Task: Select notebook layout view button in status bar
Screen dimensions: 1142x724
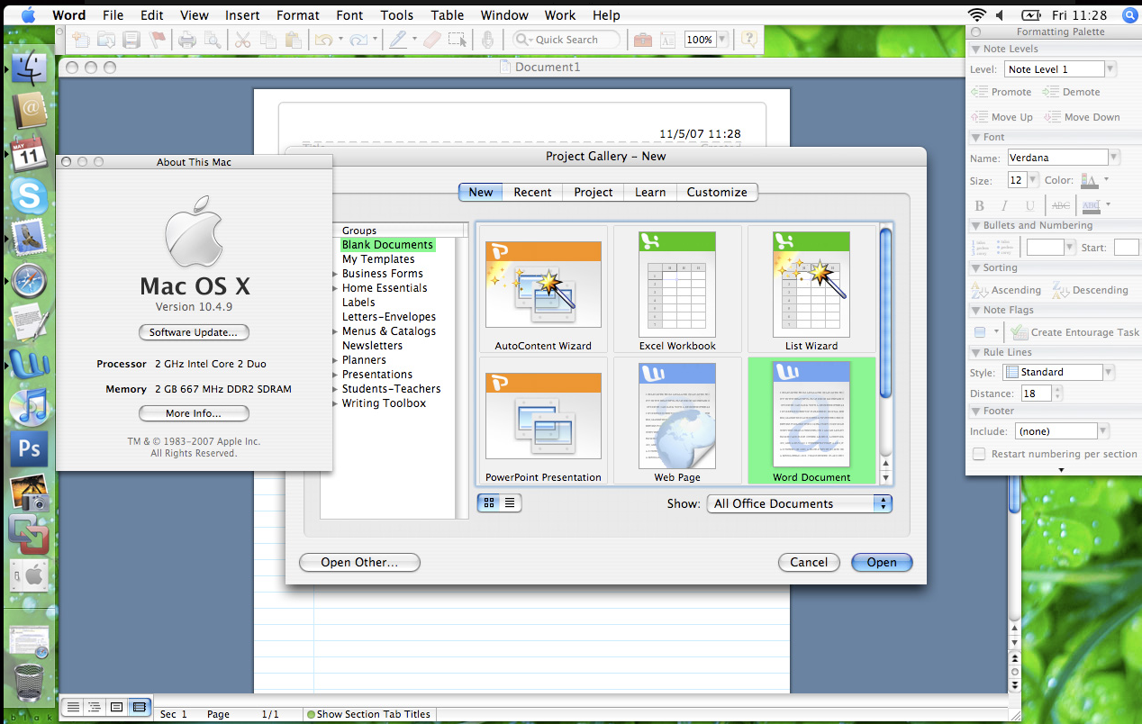Action: 139,707
